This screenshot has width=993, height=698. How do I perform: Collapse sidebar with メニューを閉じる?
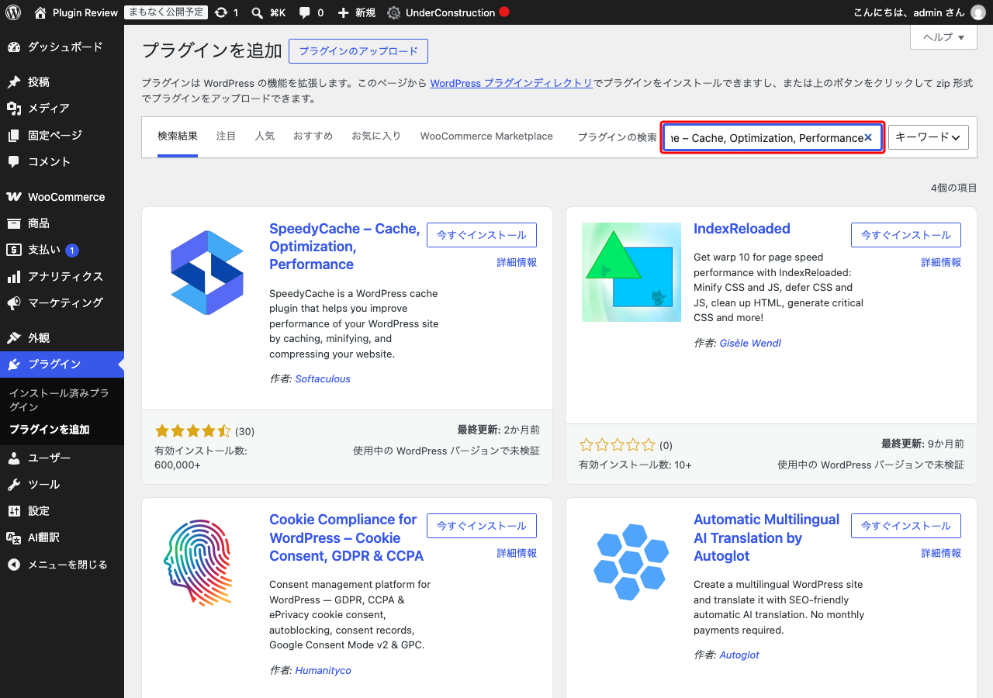click(62, 565)
